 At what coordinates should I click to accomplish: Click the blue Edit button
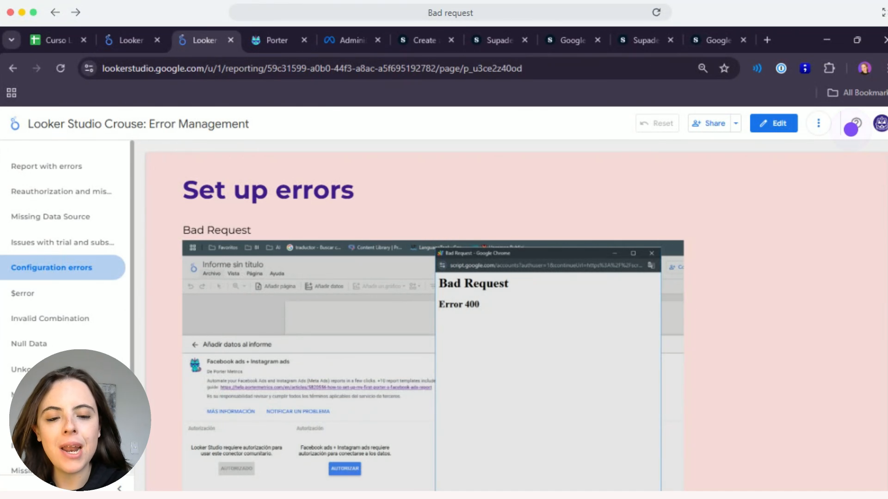coord(773,123)
